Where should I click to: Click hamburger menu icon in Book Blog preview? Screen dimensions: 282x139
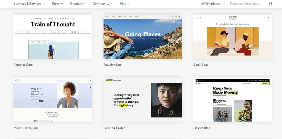coord(268,18)
